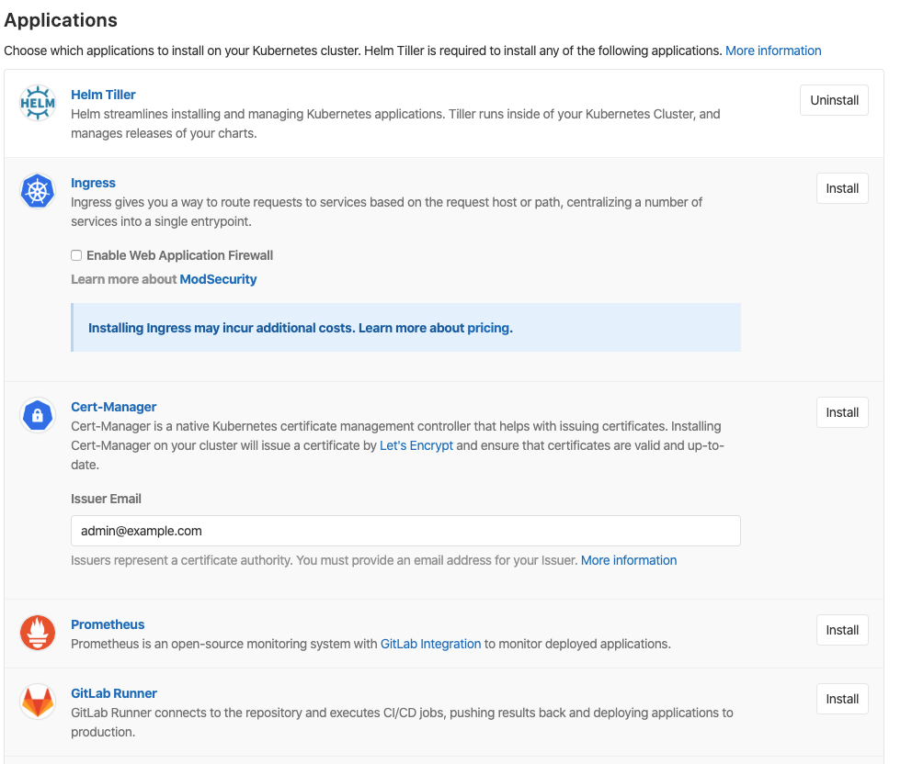The image size is (912, 764).
Task: Focus the Issuer Email input field
Action: coord(405,531)
